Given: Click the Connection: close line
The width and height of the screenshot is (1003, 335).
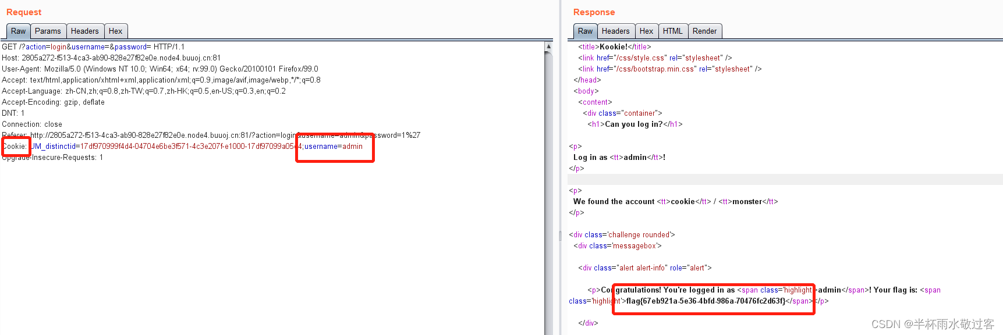Looking at the screenshot, I should (x=32, y=124).
